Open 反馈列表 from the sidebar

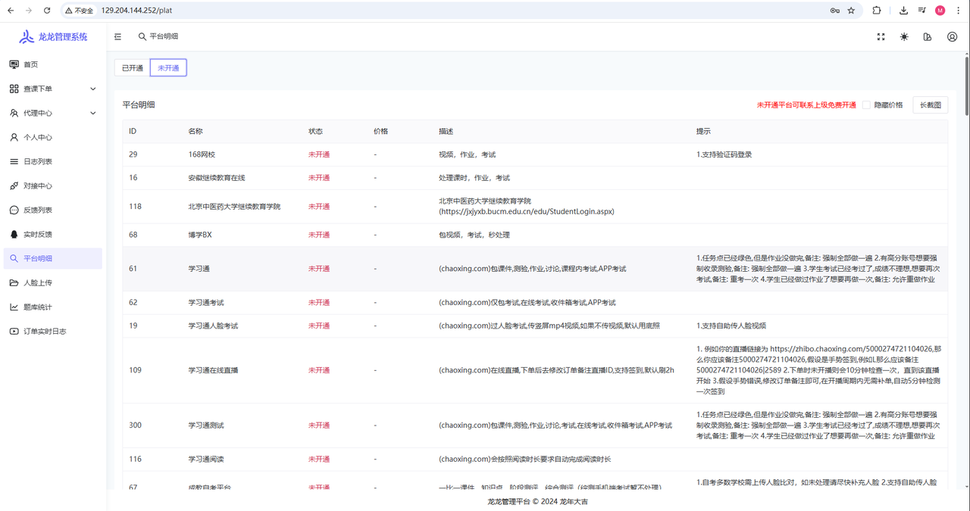(x=52, y=210)
